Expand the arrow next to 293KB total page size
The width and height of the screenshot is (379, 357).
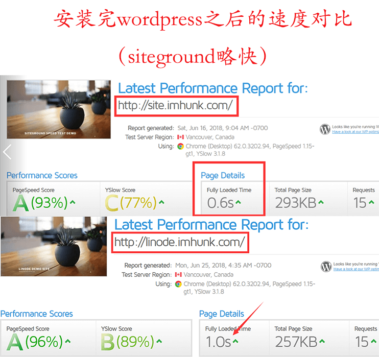[321, 202]
